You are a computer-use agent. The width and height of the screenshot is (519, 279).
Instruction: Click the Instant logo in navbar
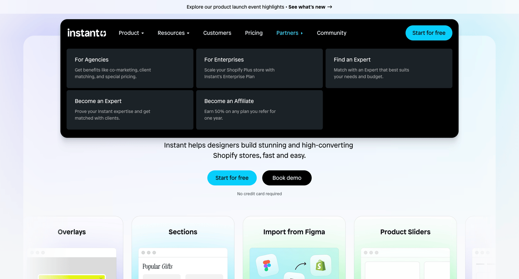pyautogui.click(x=87, y=33)
